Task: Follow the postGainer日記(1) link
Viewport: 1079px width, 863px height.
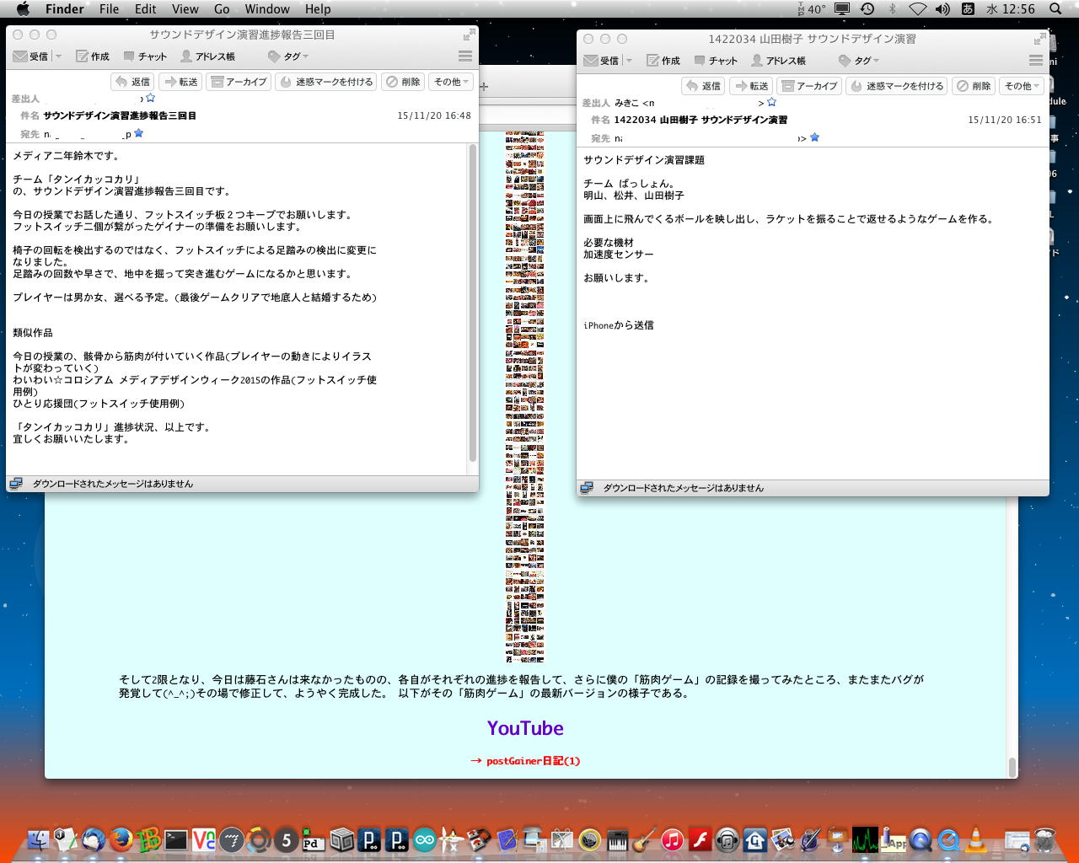Action: tap(533, 761)
